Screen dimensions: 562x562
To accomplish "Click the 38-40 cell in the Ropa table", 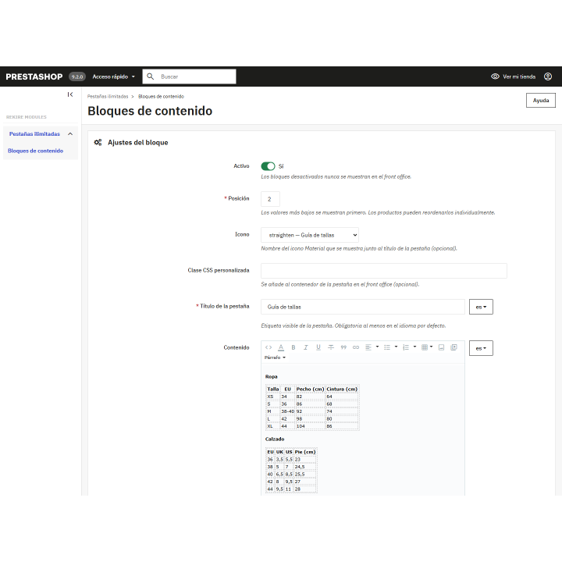I will click(x=287, y=411).
